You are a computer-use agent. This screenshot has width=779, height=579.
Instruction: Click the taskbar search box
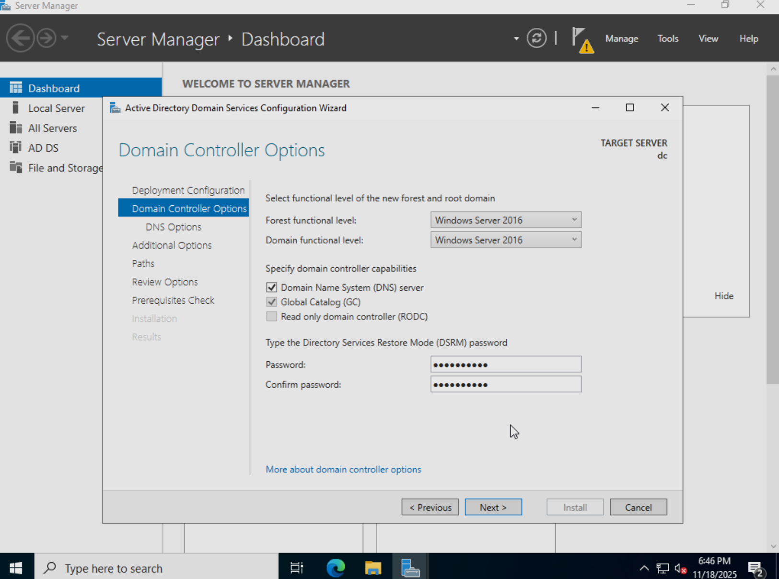(x=156, y=568)
